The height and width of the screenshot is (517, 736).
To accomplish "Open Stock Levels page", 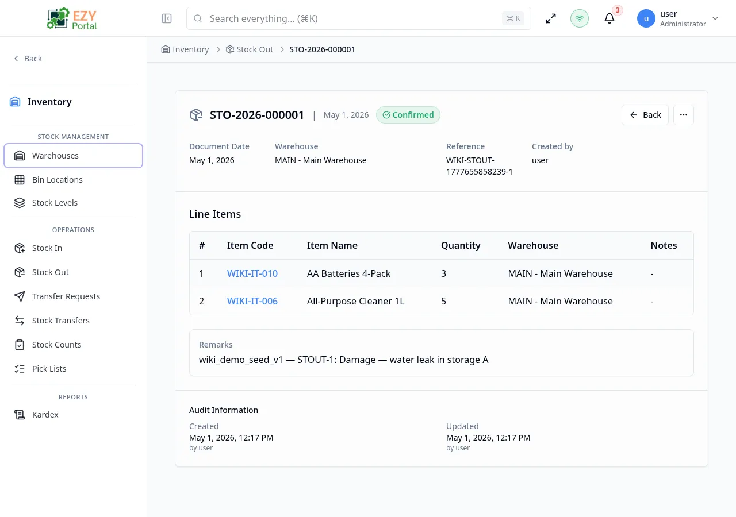I will point(73,203).
